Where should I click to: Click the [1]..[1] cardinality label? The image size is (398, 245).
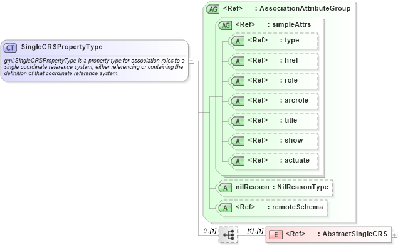click(x=255, y=231)
